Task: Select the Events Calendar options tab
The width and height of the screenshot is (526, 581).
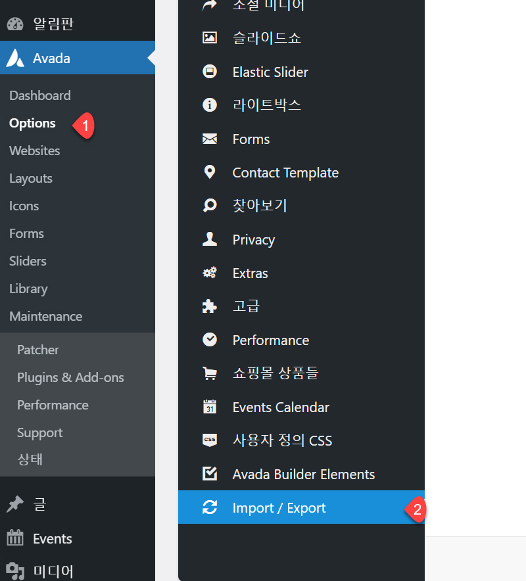Action: coord(301,407)
